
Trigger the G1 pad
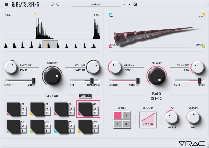tap(85, 109)
